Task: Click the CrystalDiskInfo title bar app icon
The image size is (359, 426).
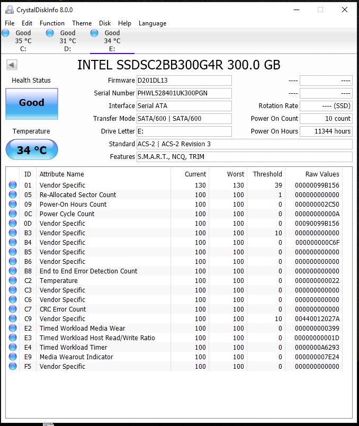Action: 8,10
